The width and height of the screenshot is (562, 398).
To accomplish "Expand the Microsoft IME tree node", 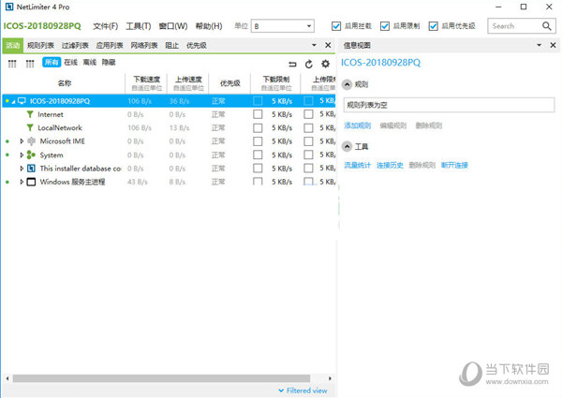I will point(22,141).
